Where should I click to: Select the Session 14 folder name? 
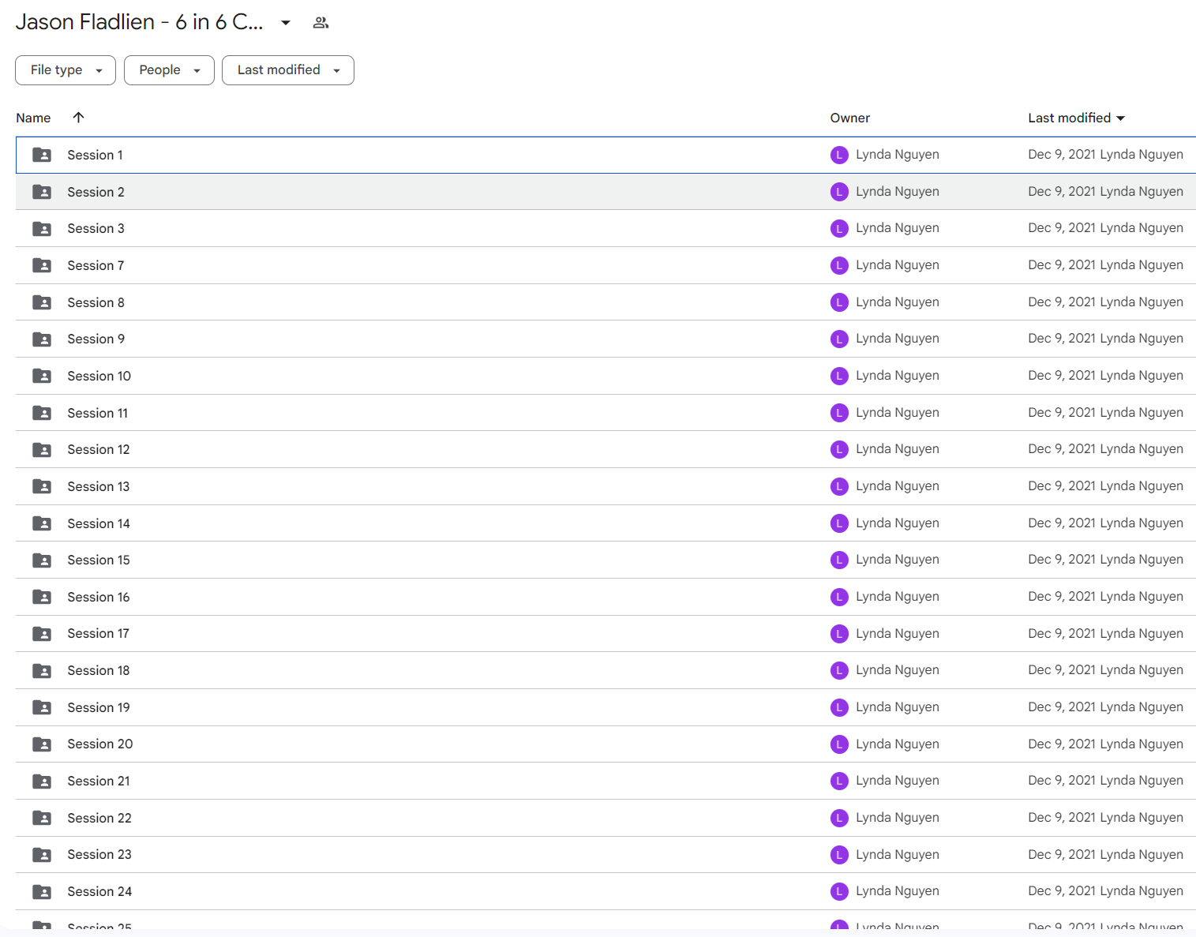[99, 523]
